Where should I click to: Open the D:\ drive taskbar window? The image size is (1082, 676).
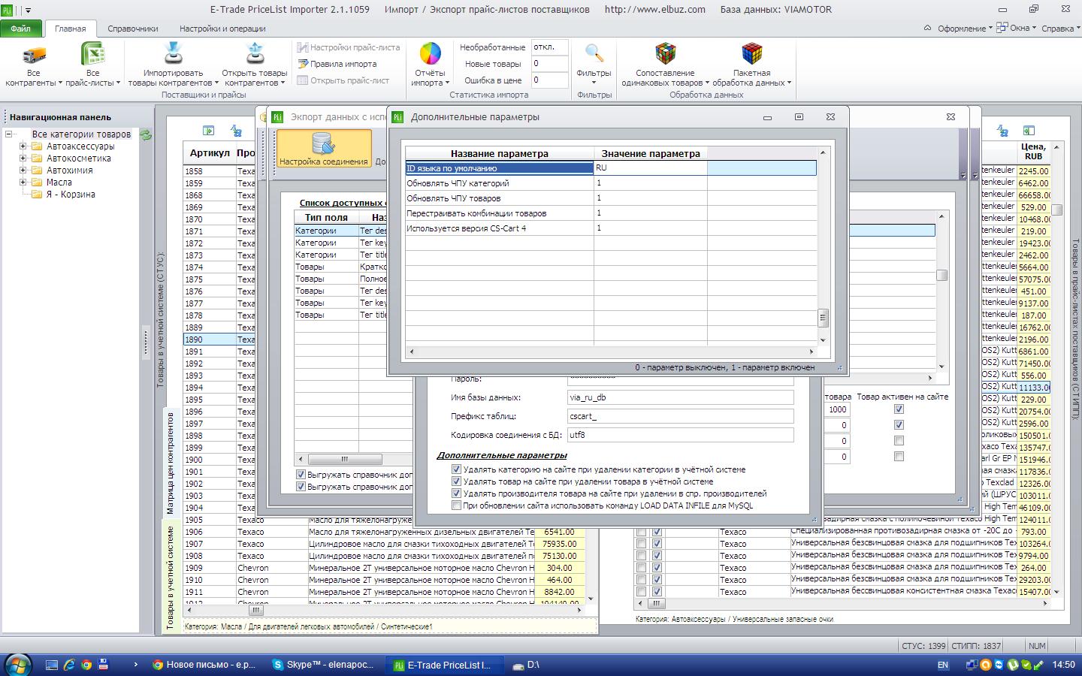(526, 665)
